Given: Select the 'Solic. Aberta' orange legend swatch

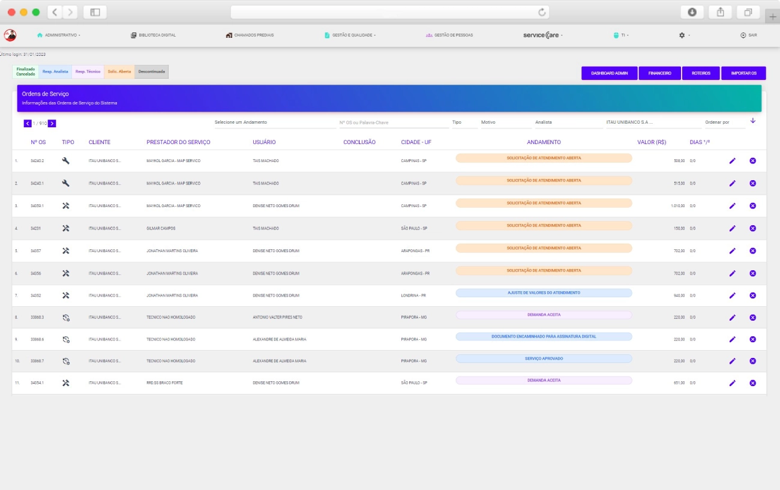Looking at the screenshot, I should tap(119, 71).
